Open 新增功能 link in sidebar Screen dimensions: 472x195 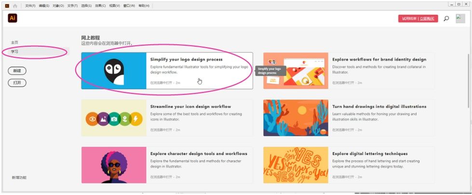[19, 178]
